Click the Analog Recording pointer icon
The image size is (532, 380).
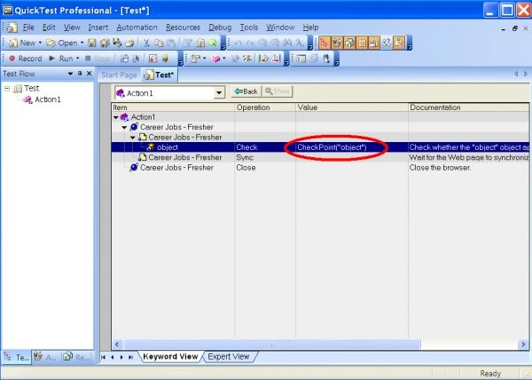coord(137,59)
